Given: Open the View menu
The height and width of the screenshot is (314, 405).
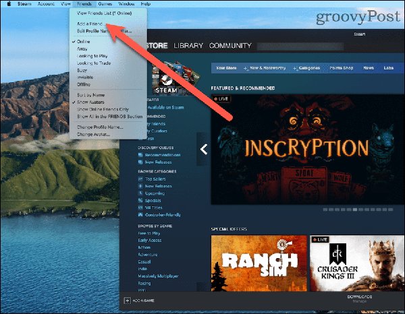Looking at the screenshot, I should 65,4.
